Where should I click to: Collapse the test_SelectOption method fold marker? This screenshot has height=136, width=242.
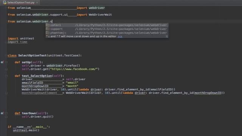point(6,76)
